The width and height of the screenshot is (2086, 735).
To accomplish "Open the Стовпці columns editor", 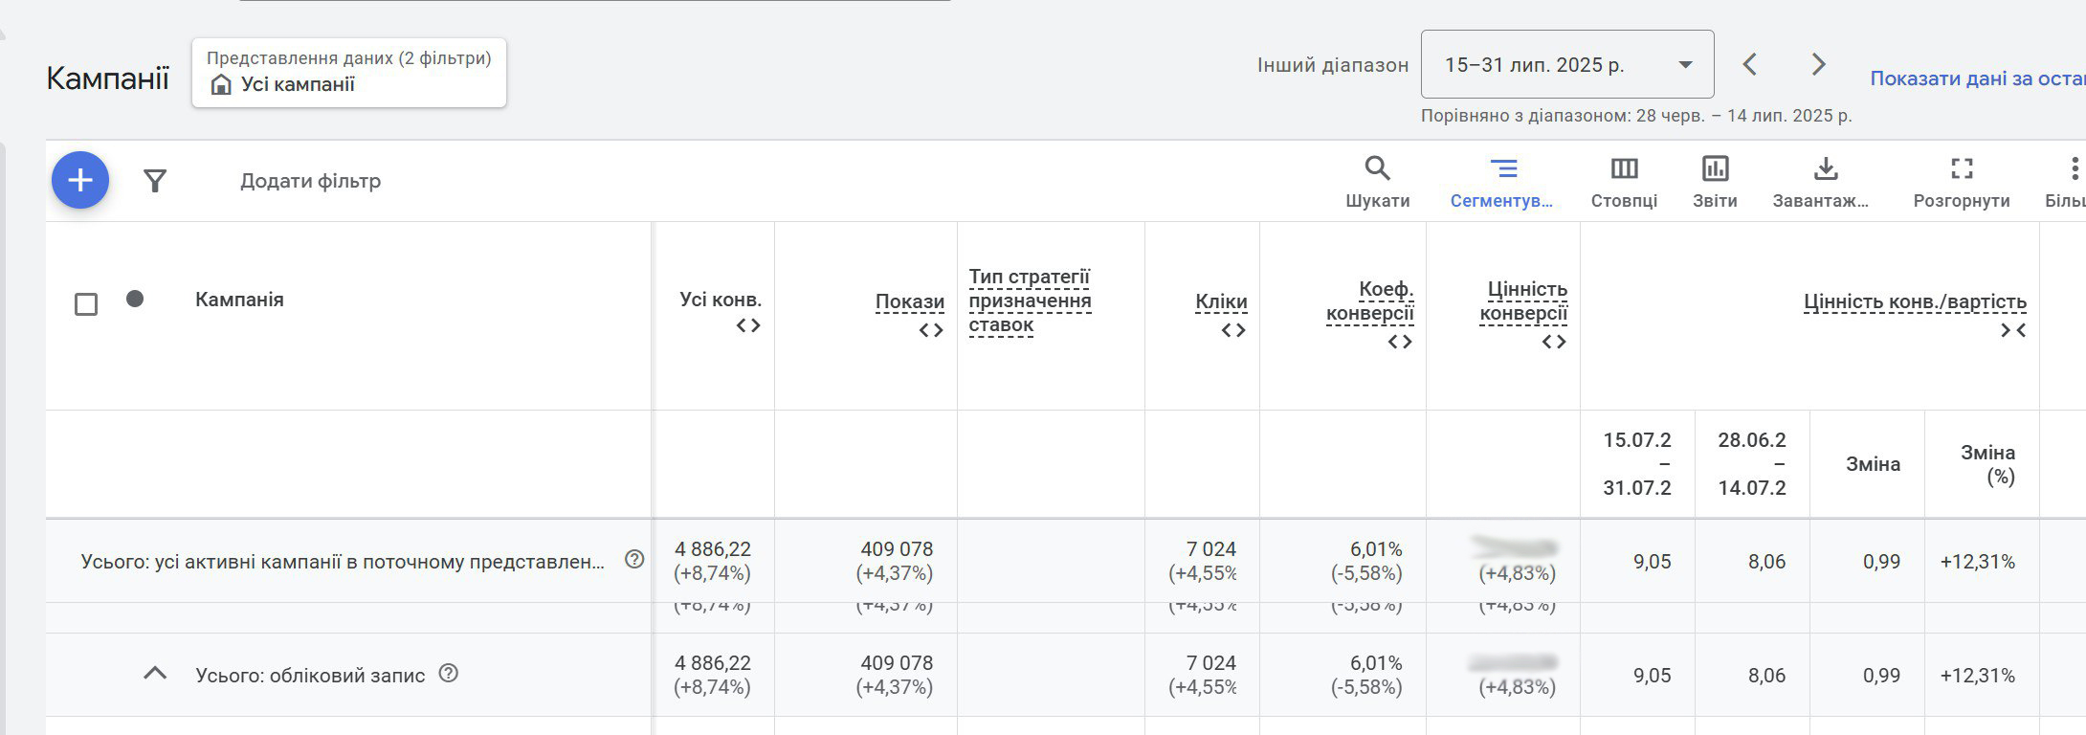I will point(1624,181).
